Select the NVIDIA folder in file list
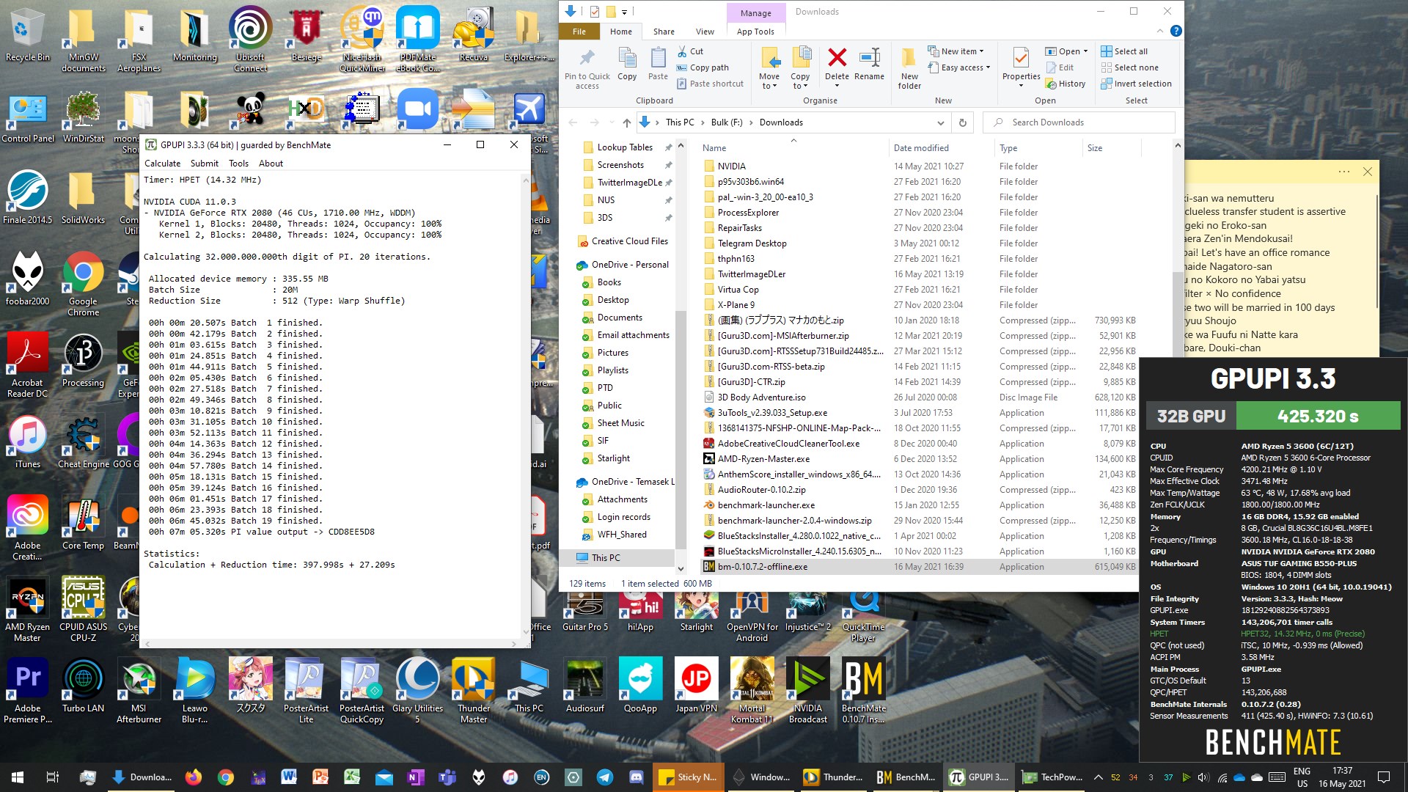 [x=731, y=166]
